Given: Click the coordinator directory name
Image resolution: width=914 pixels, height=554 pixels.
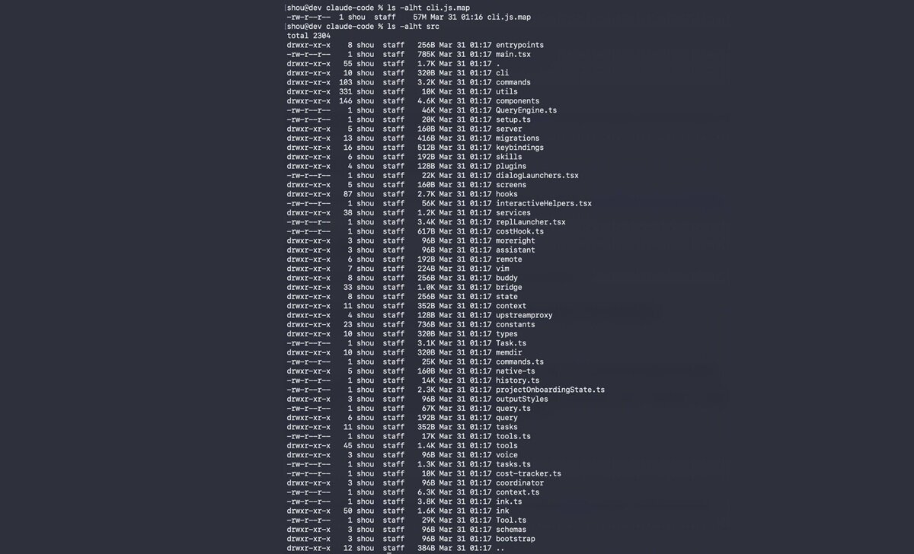Looking at the screenshot, I should 519,482.
